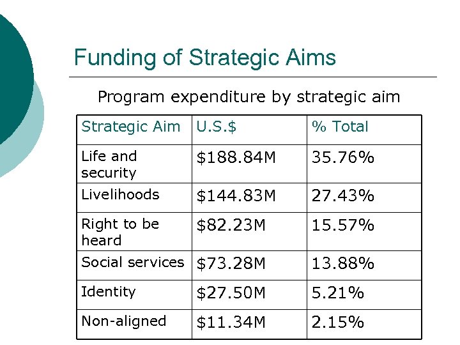Click the 2.15% cell
460x345 pixels.
[337, 323]
